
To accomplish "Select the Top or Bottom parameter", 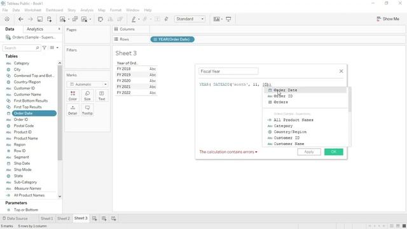I will click(26, 210).
